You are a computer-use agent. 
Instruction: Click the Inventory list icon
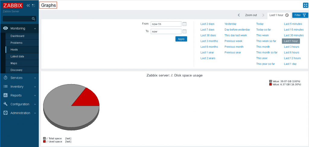point(5,87)
